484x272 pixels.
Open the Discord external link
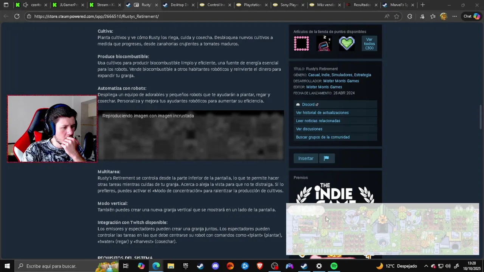coord(335,104)
